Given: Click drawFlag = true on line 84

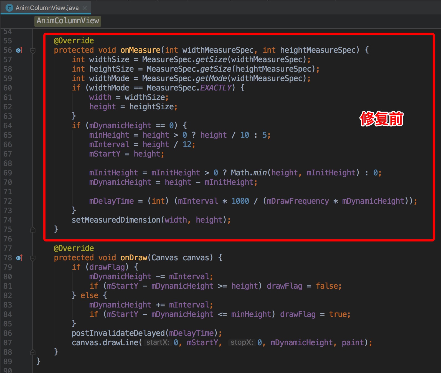Looking at the screenshot, I should [315, 314].
